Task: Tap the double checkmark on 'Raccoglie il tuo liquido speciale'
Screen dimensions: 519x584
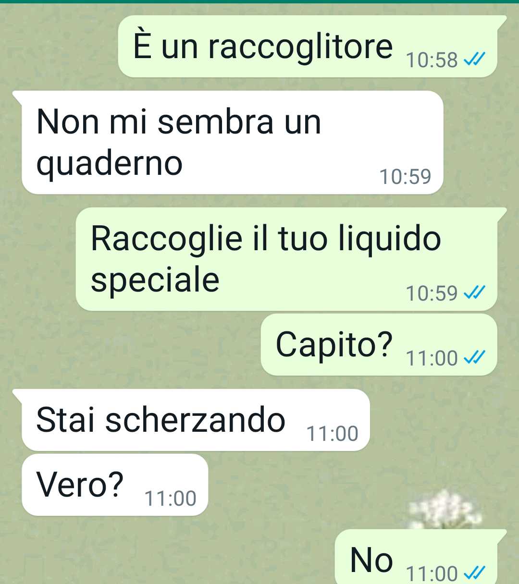Action: pyautogui.click(x=474, y=292)
